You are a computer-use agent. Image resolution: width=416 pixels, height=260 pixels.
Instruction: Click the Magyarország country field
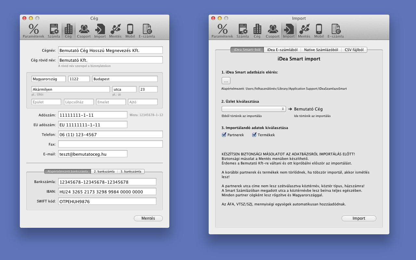[x=48, y=79]
